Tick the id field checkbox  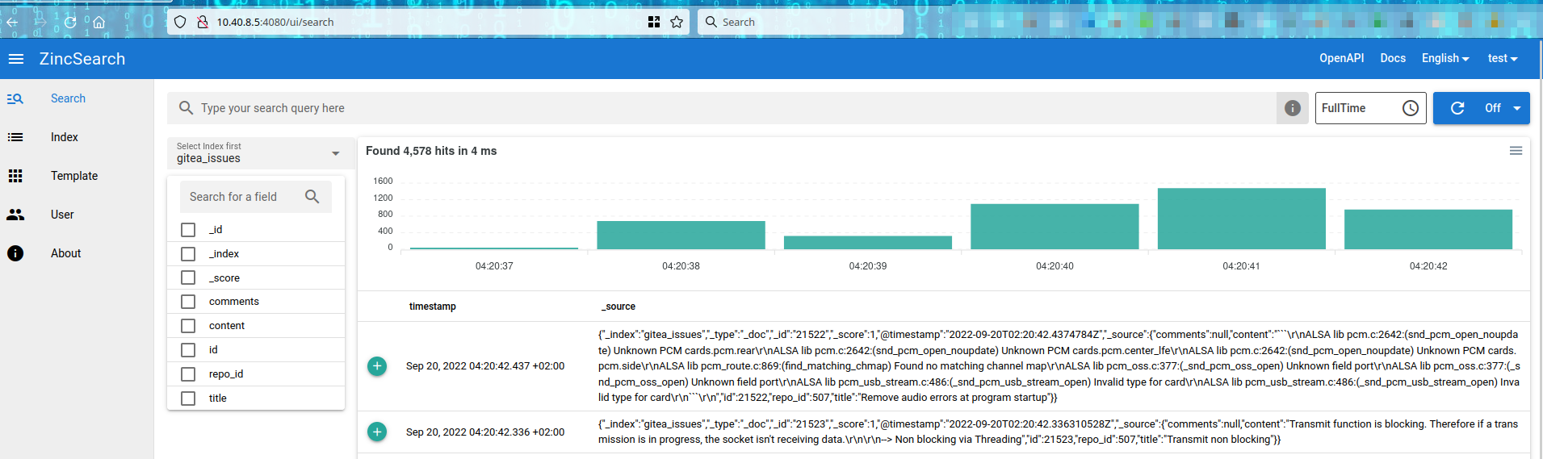tap(188, 350)
